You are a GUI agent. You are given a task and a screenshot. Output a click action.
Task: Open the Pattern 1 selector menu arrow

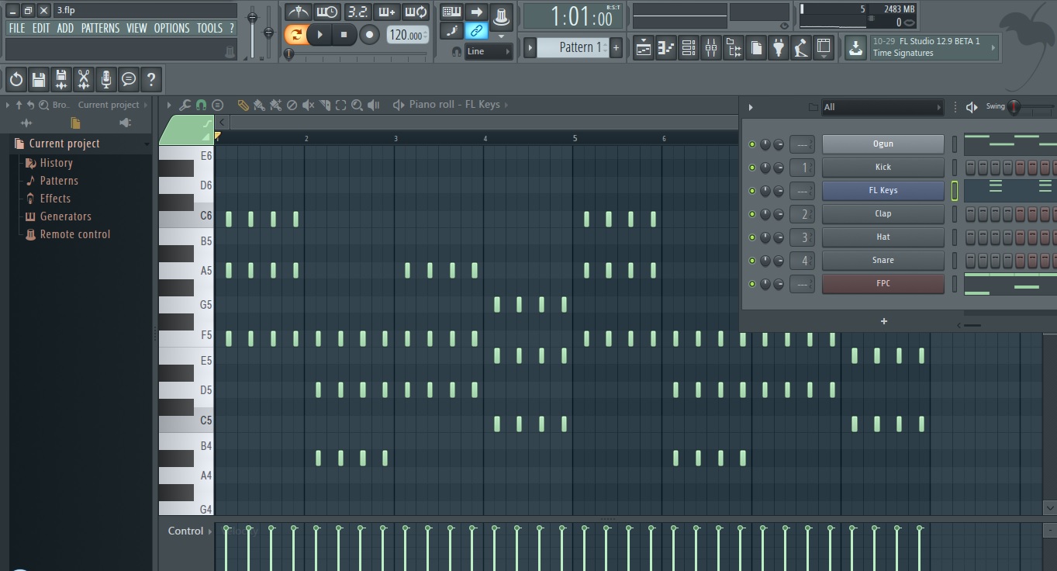pos(530,47)
